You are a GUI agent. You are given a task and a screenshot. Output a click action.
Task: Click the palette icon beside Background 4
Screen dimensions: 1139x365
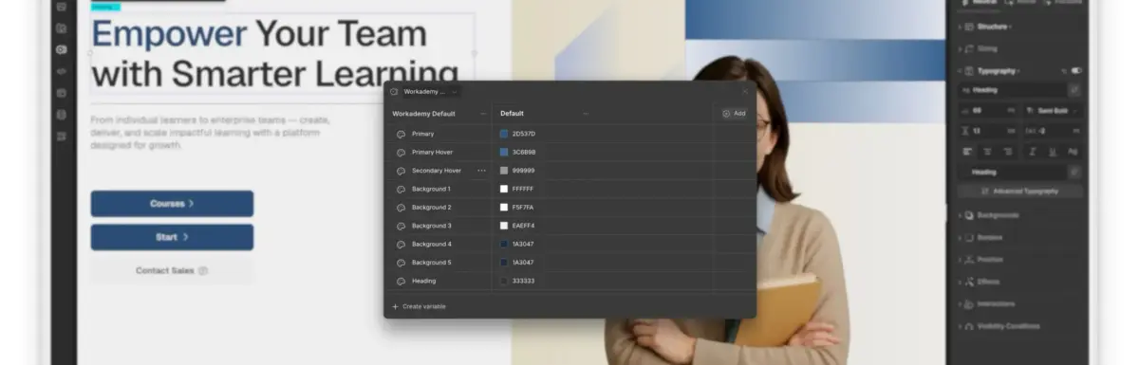[x=401, y=244]
